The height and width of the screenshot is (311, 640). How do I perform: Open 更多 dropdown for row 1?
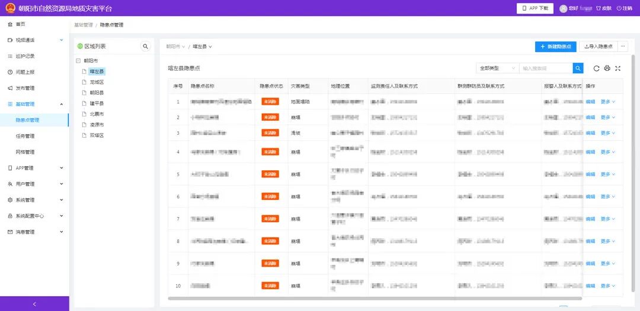pos(608,102)
